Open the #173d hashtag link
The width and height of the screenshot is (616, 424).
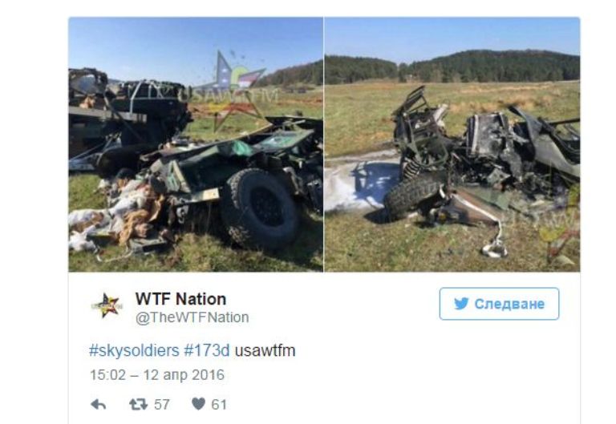click(x=207, y=350)
